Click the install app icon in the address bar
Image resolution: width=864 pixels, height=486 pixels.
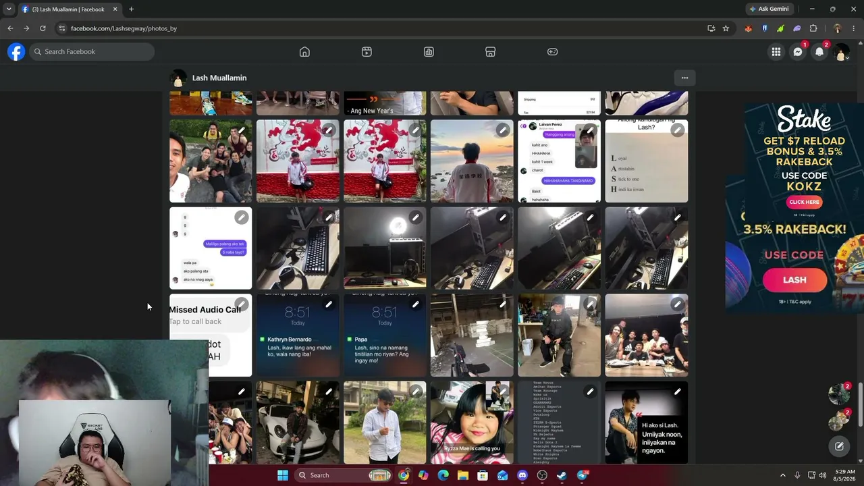pyautogui.click(x=711, y=28)
